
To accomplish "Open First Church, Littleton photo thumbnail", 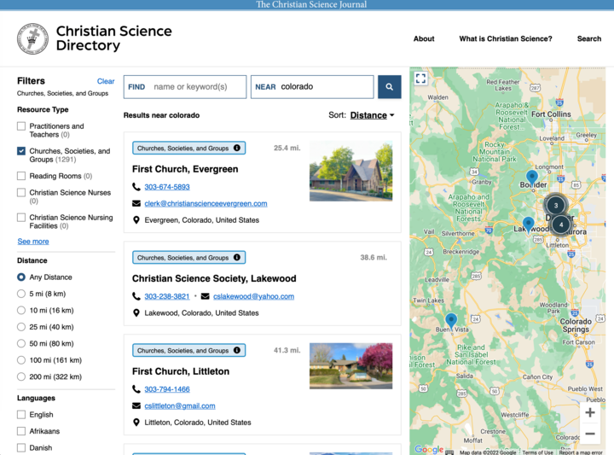I will tap(350, 366).
